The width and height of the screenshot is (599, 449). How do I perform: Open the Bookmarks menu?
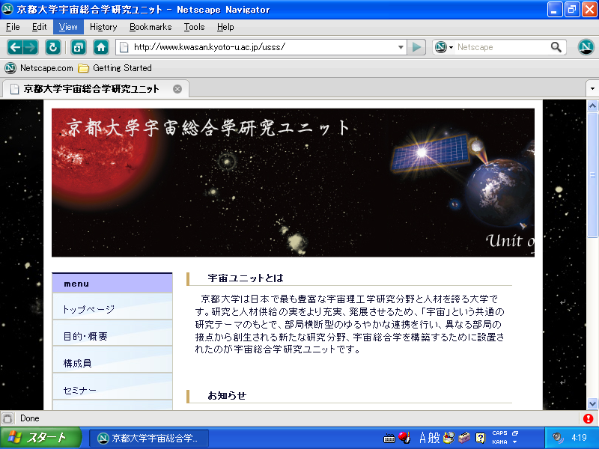[150, 27]
